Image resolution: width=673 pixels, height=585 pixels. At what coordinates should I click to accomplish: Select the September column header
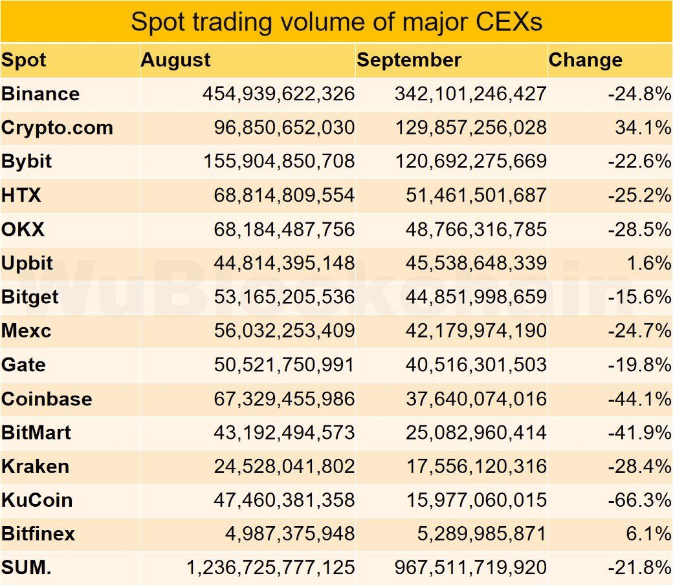(409, 60)
